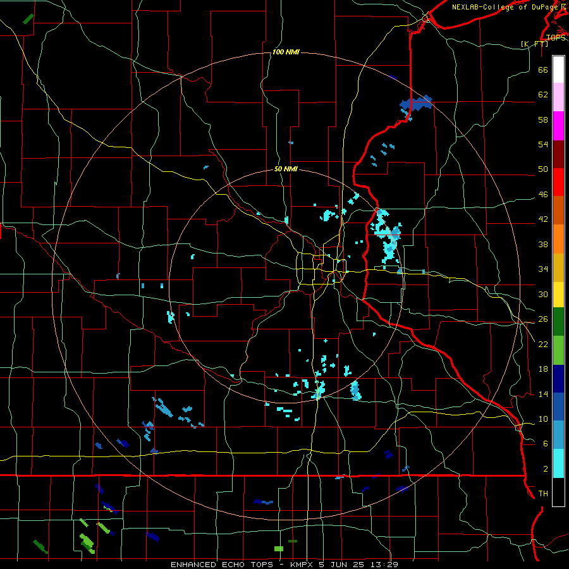The height and width of the screenshot is (569, 569).
Task: Click the legend value "46"
Action: click(x=543, y=195)
